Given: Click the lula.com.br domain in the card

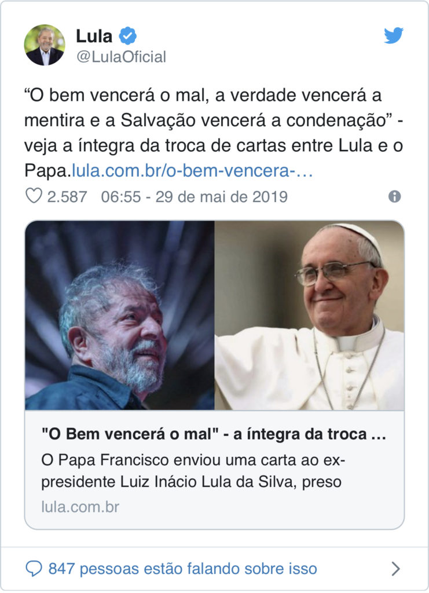Looking at the screenshot, I should (x=80, y=507).
